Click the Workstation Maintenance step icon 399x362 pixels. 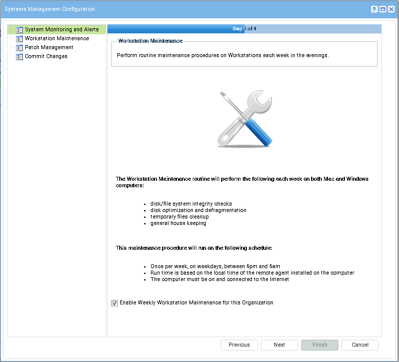coord(19,39)
